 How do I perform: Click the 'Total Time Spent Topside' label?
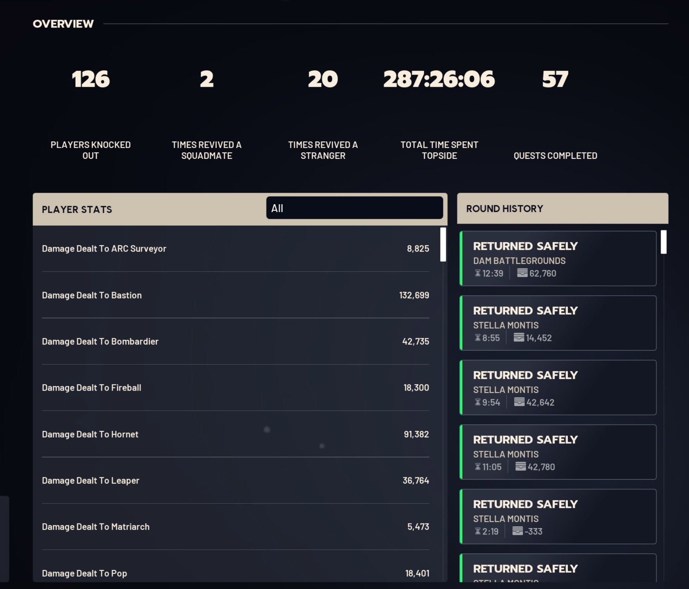point(439,150)
